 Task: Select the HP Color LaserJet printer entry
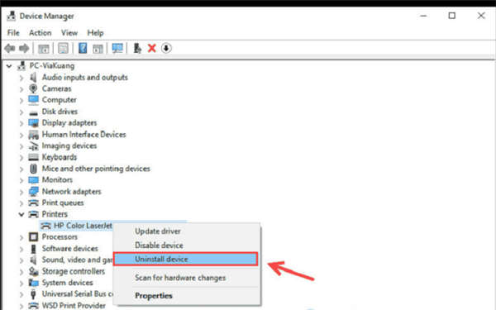[83, 226]
